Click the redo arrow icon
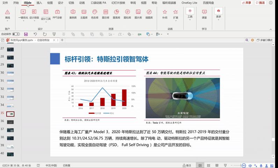Image resolution: width=278 pixels, height=168 pixels. click(x=45, y=34)
